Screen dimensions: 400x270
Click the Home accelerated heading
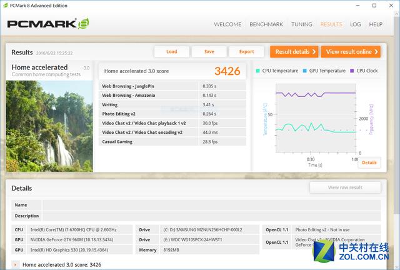click(x=39, y=67)
